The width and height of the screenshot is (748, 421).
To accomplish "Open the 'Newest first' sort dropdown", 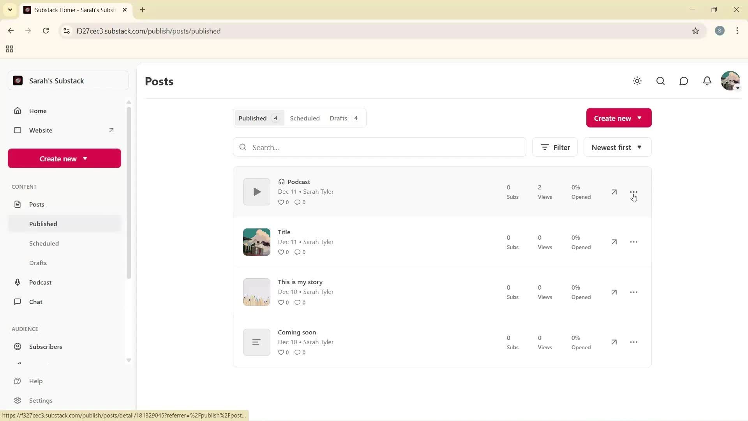I will (x=617, y=147).
